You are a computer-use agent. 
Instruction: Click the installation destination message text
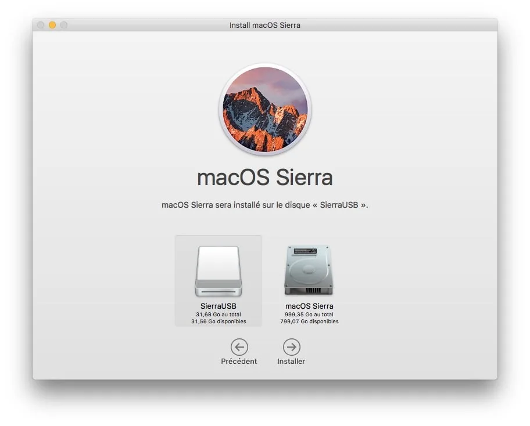[265, 205]
